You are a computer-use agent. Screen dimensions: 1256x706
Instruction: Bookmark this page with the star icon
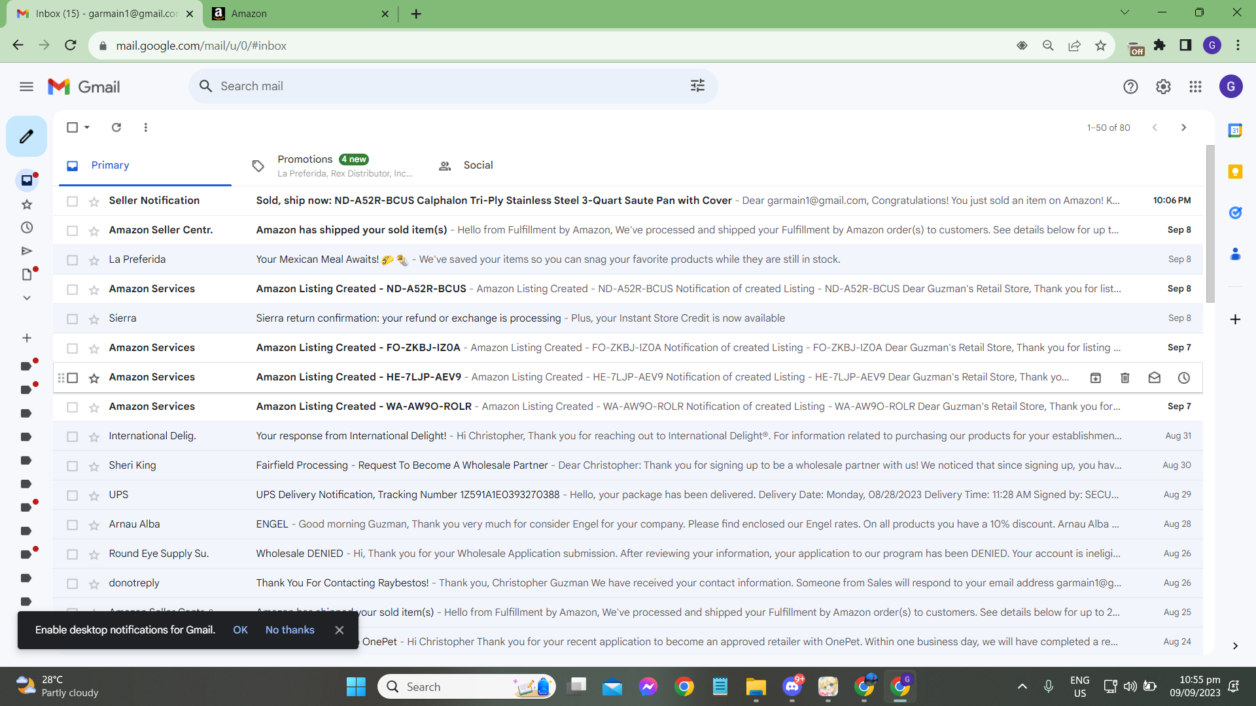coord(1100,46)
